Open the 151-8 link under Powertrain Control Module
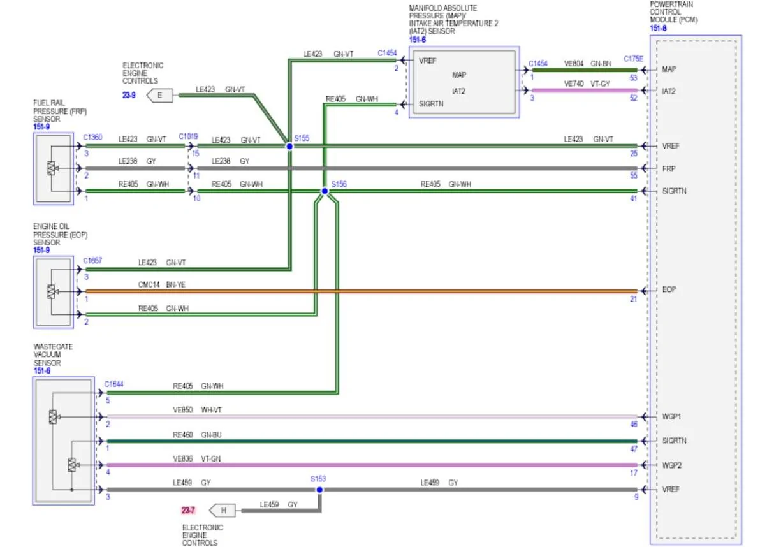The height and width of the screenshot is (547, 767). (658, 28)
